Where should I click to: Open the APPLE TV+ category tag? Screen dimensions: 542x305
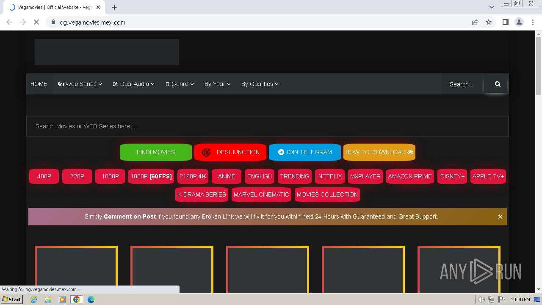click(488, 176)
